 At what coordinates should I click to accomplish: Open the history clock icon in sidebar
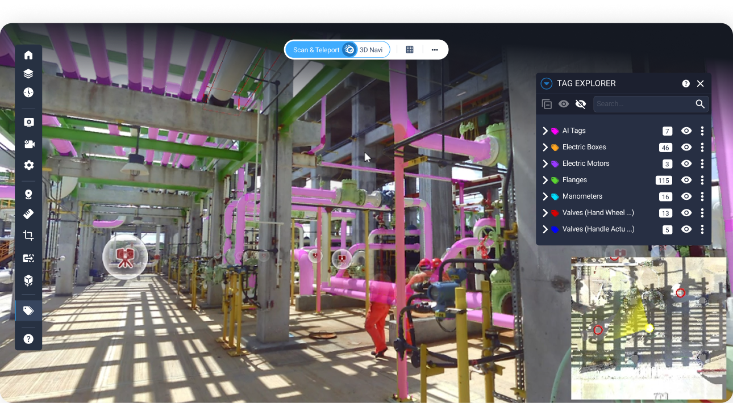(28, 93)
